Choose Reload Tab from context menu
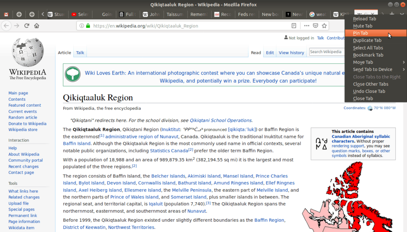Image resolution: width=407 pixels, height=232 pixels. click(375, 19)
